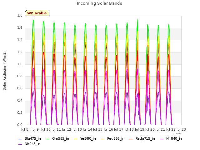Click the Solar Radiation (W/m2) axis label
The height and width of the screenshot is (150, 200).
click(4, 71)
